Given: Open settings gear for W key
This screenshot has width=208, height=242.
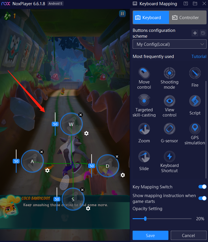Looking at the screenshot, I should 86,133.
